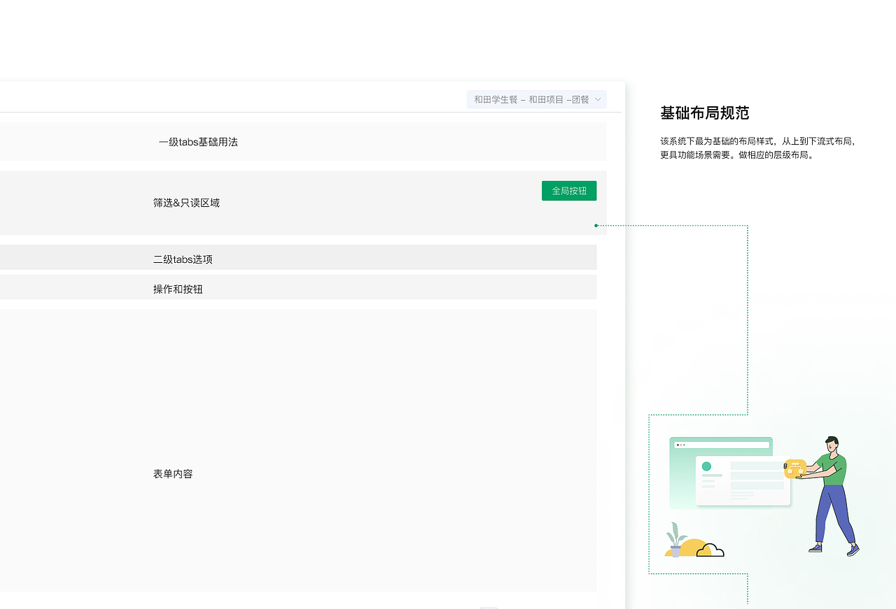This screenshot has height=609, width=896.
Task: Click the blue window dot in the illustrated browser bar
Action: tap(678, 445)
